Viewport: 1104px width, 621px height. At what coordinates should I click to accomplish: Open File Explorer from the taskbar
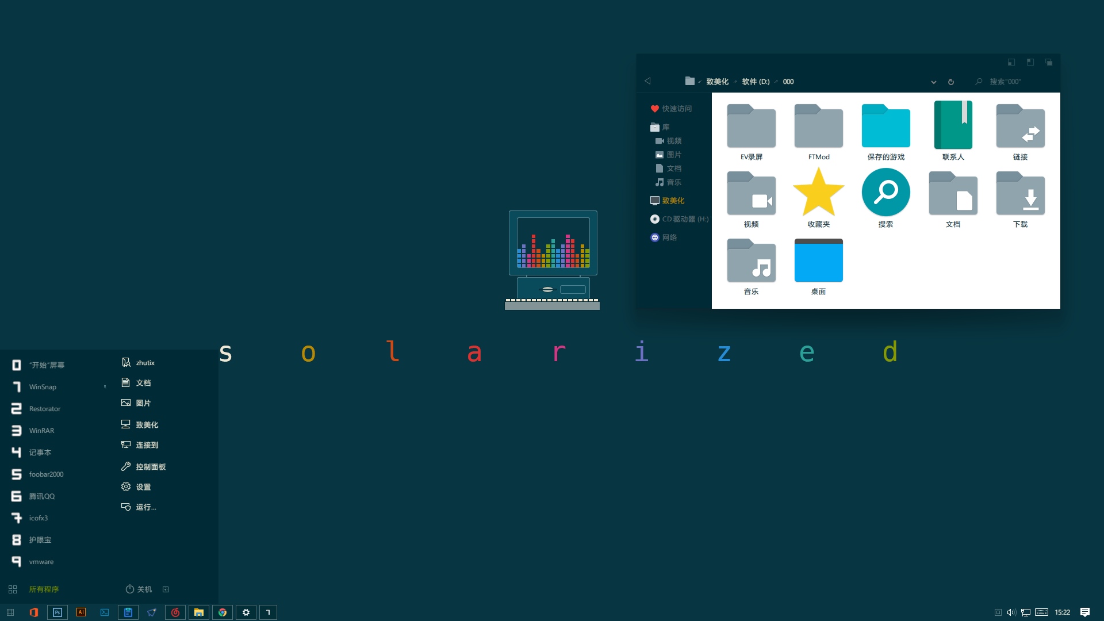[199, 612]
